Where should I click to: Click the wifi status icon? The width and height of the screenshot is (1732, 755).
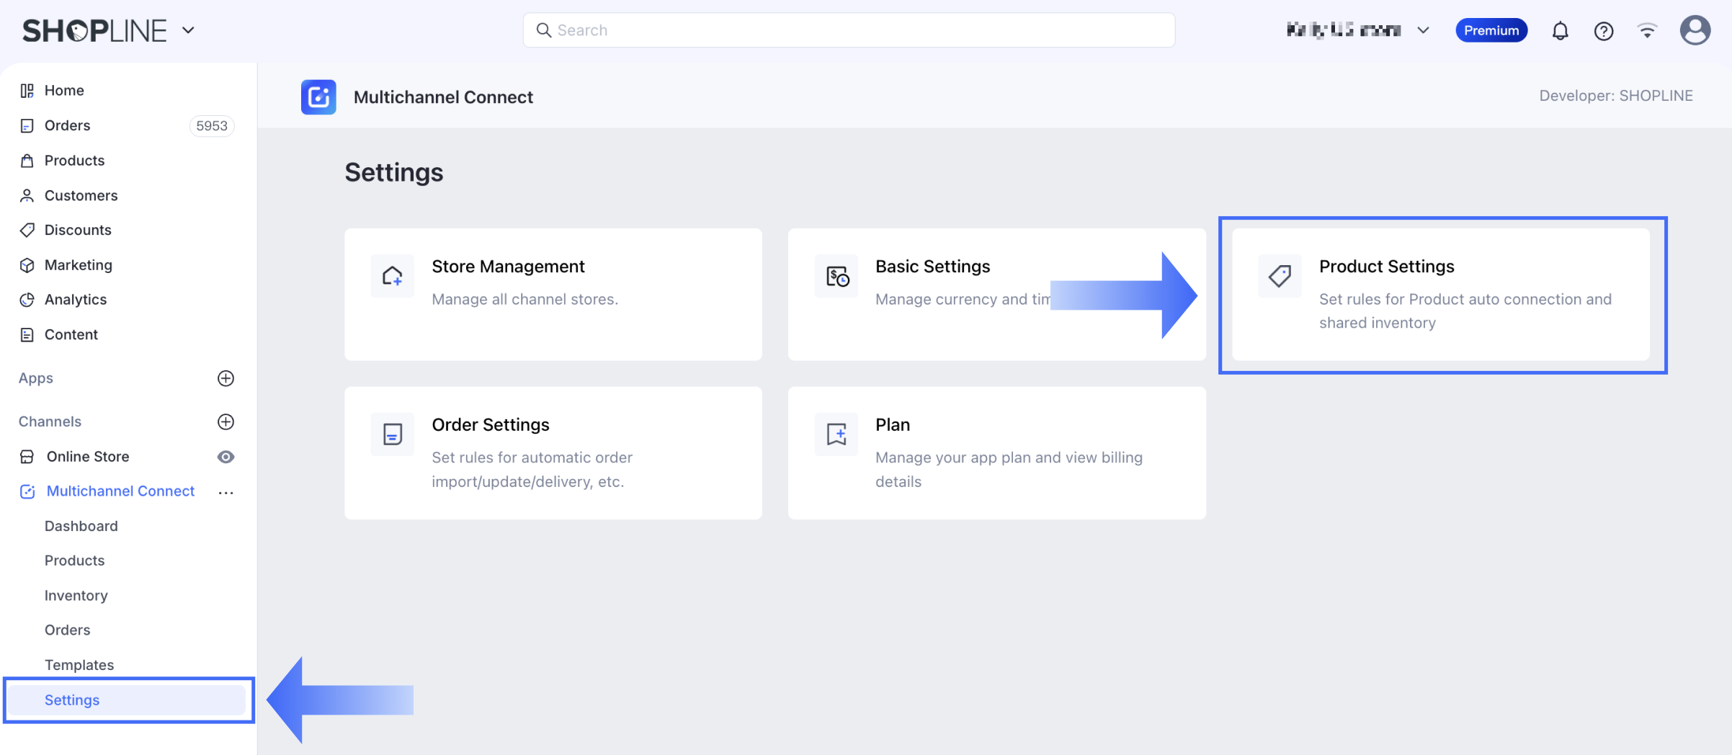(x=1647, y=31)
